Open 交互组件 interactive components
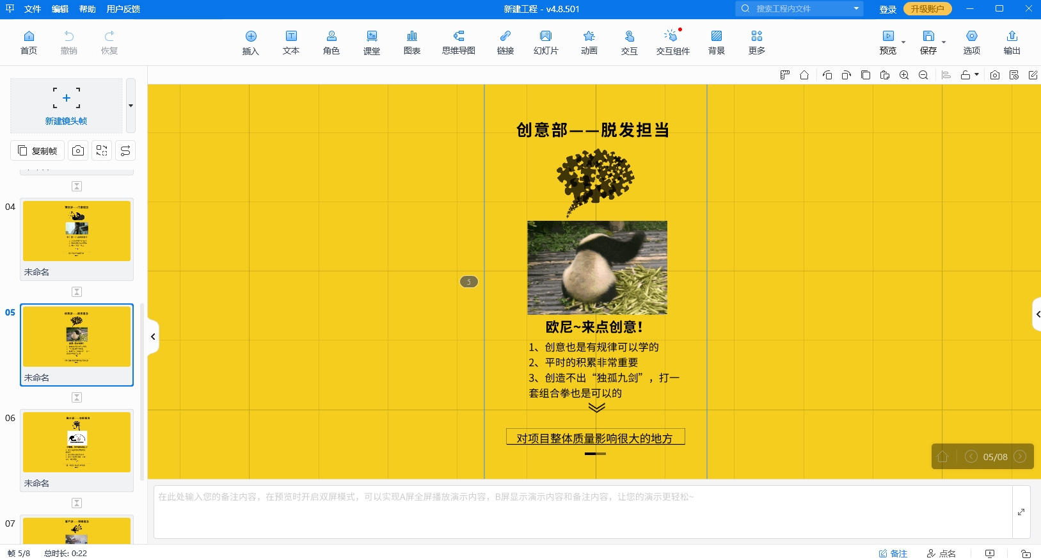Screen dimensions: 1041x560 tap(672, 42)
